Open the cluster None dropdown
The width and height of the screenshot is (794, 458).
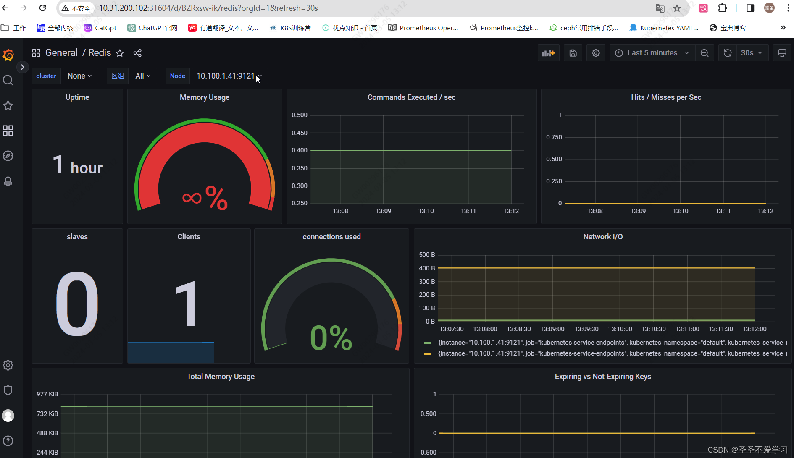[80, 76]
